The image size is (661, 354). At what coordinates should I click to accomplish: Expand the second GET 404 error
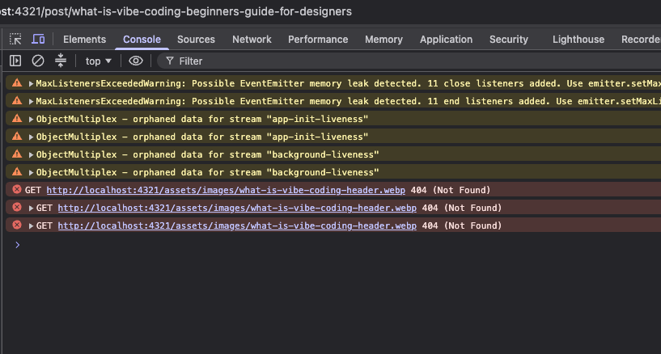pos(31,208)
